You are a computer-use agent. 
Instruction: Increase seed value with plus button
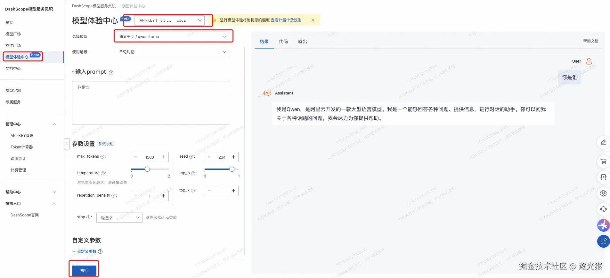click(x=233, y=157)
